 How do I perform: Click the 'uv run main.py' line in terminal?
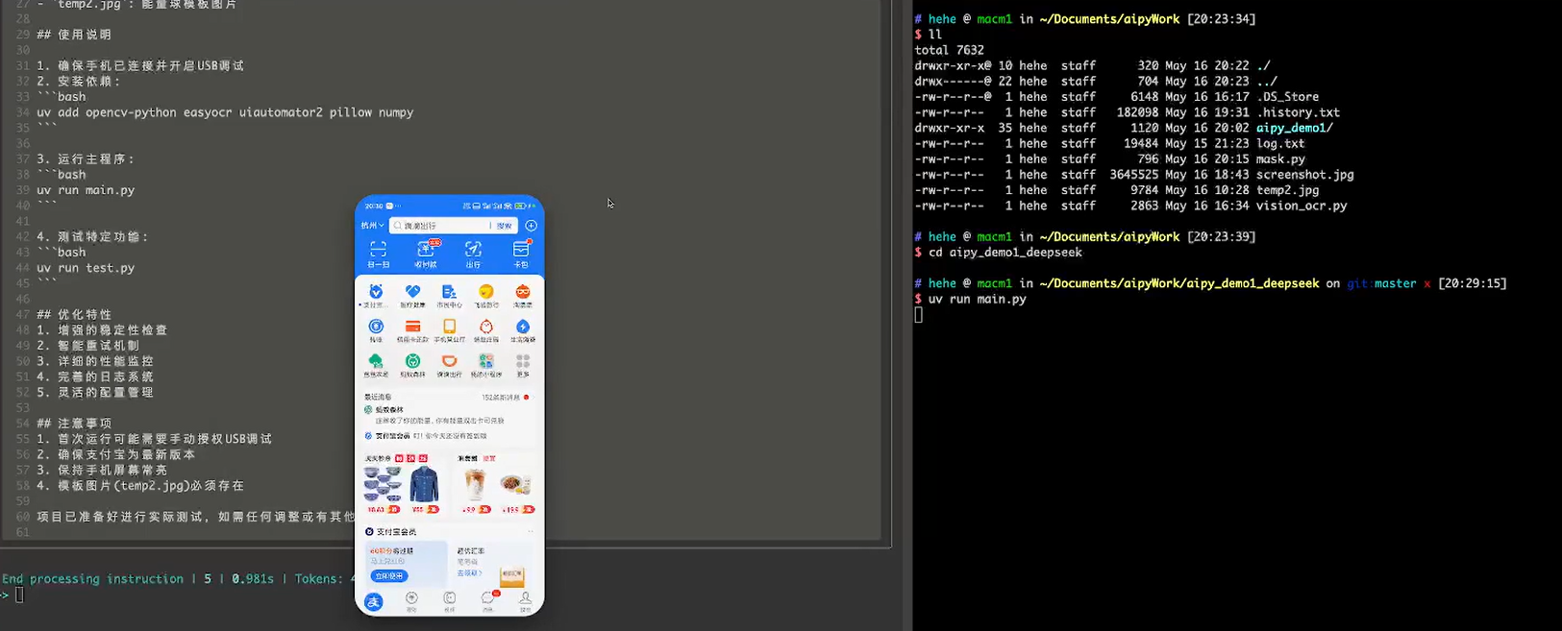pyautogui.click(x=977, y=299)
